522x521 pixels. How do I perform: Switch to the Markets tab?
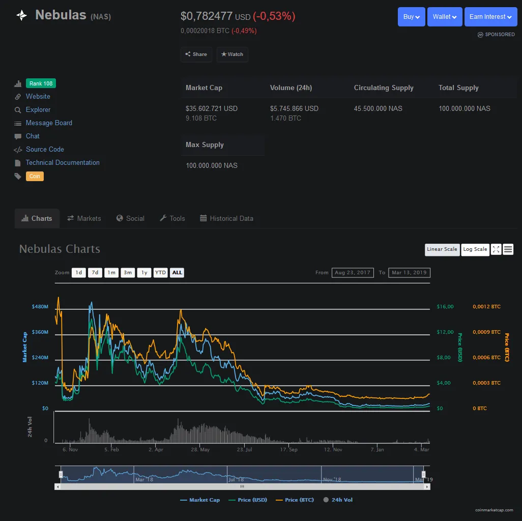[84, 218]
